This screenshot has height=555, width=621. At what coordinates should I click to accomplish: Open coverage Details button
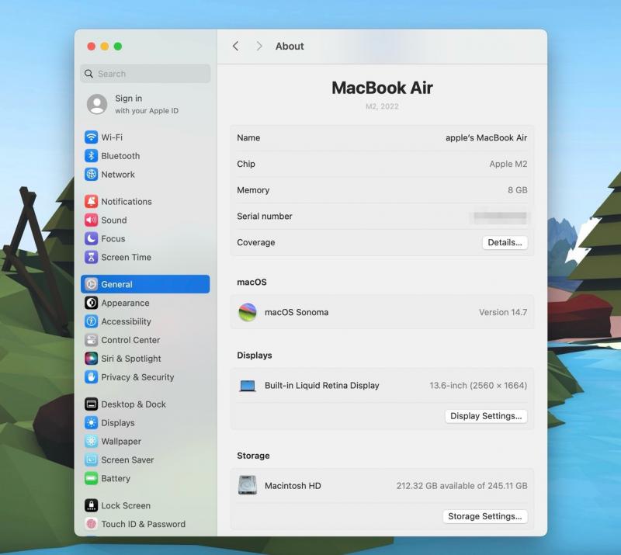(505, 242)
